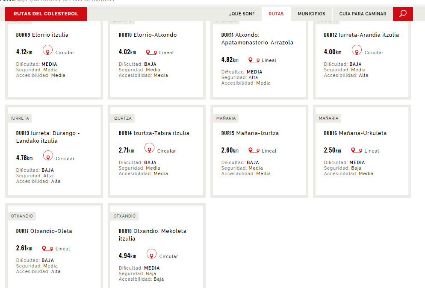Go to the Municipios section
Viewport: 425px width, 288px height.
click(x=311, y=14)
